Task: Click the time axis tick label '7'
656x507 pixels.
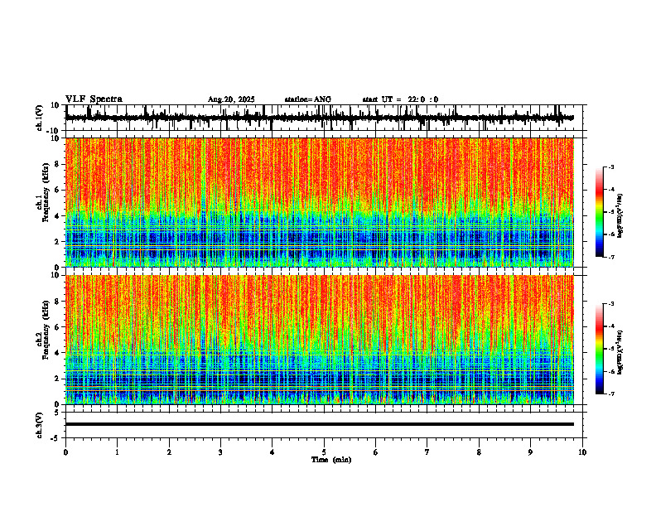Action: [427, 452]
